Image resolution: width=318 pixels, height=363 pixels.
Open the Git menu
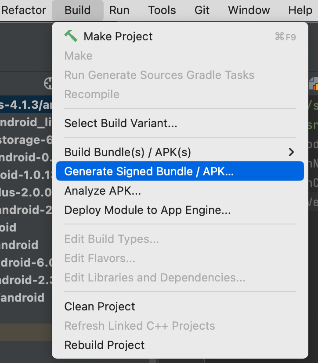pyautogui.click(x=202, y=10)
